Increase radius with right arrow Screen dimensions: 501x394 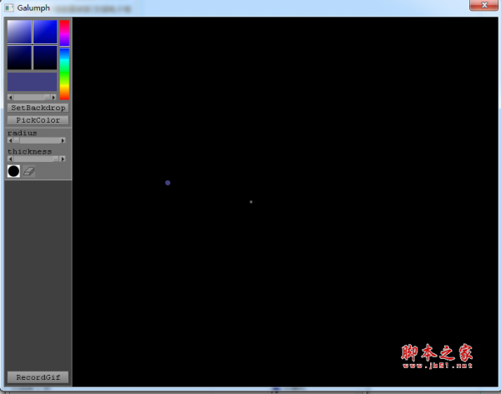point(63,140)
